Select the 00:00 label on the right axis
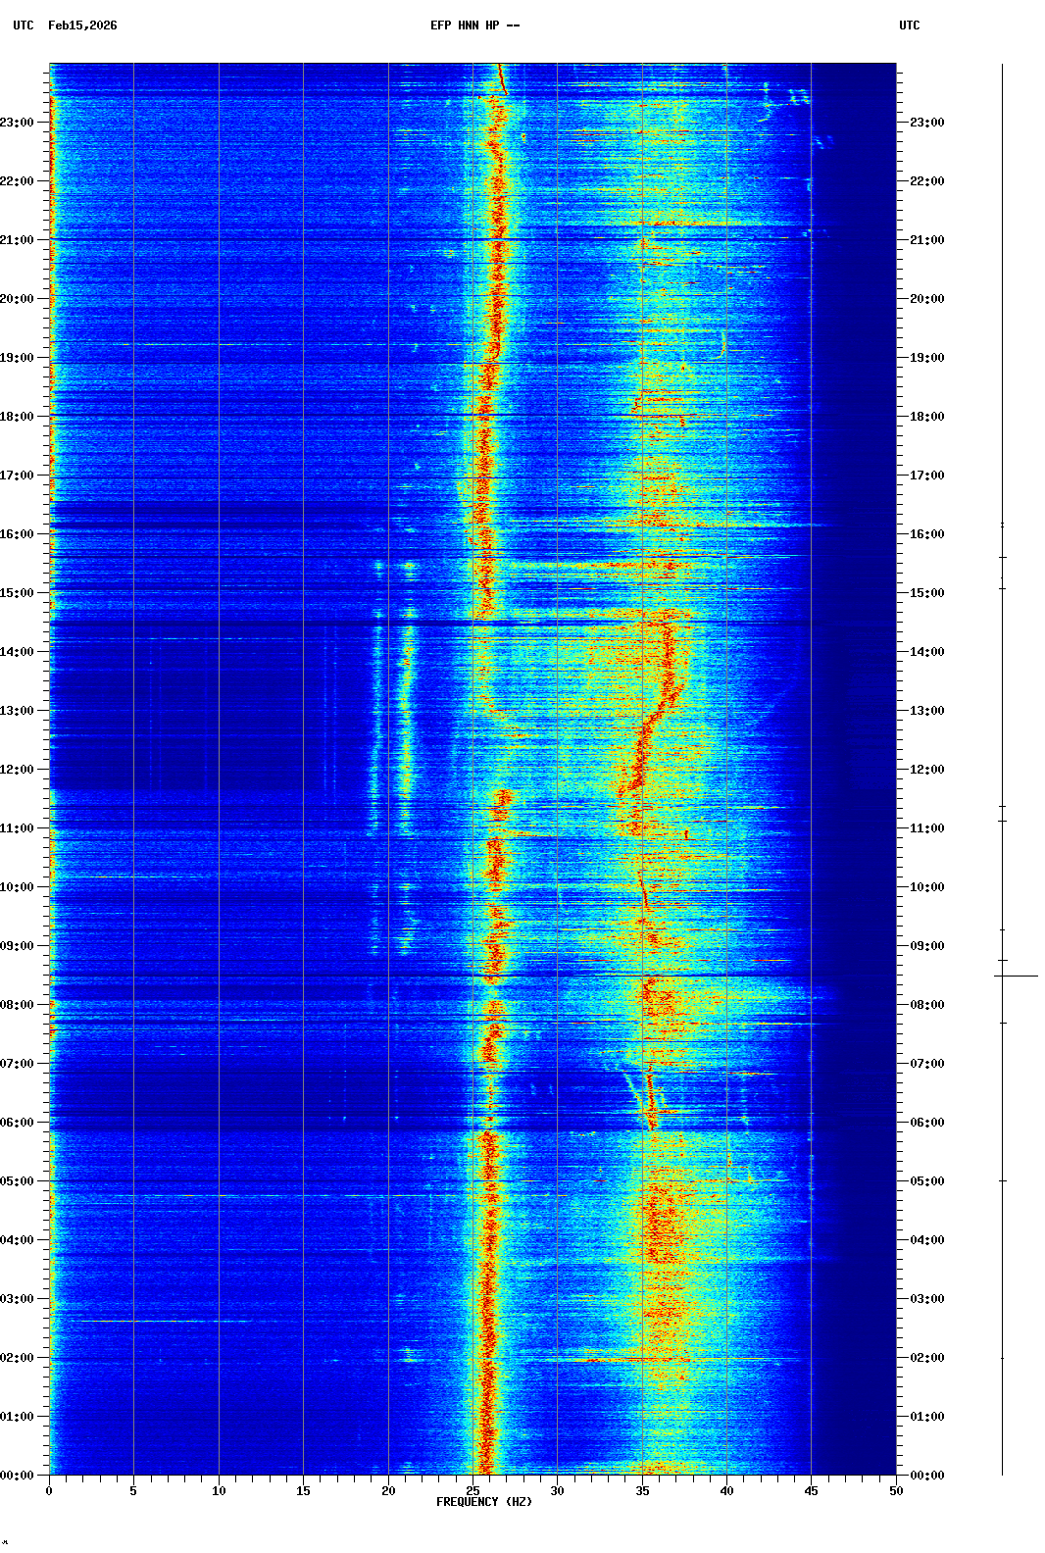This screenshot has width=1045, height=1553. pos(926,1476)
